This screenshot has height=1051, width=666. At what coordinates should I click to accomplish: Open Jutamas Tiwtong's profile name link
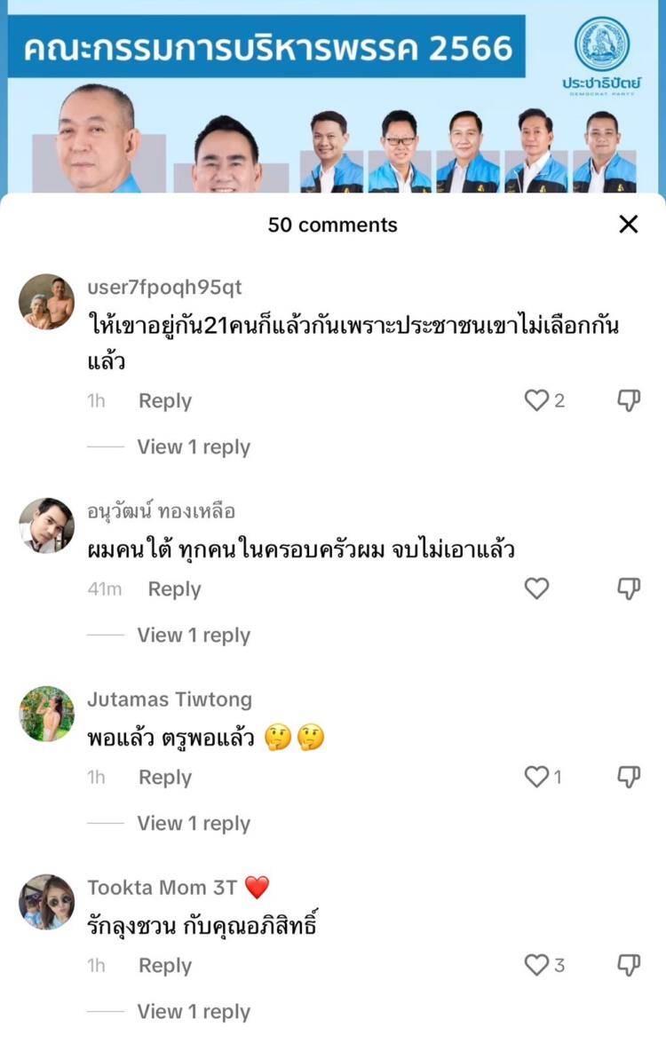170,699
